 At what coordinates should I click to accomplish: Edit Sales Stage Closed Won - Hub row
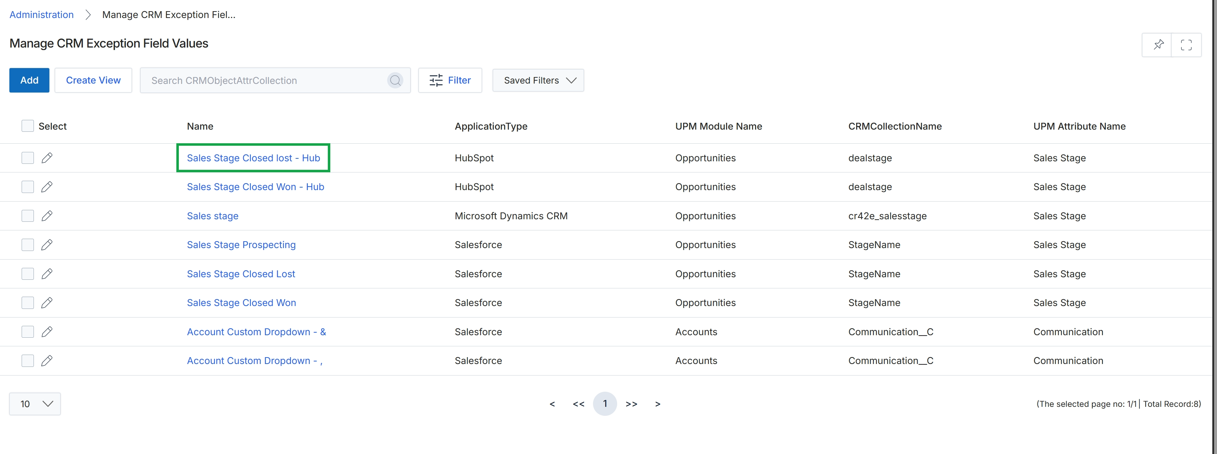coord(47,187)
